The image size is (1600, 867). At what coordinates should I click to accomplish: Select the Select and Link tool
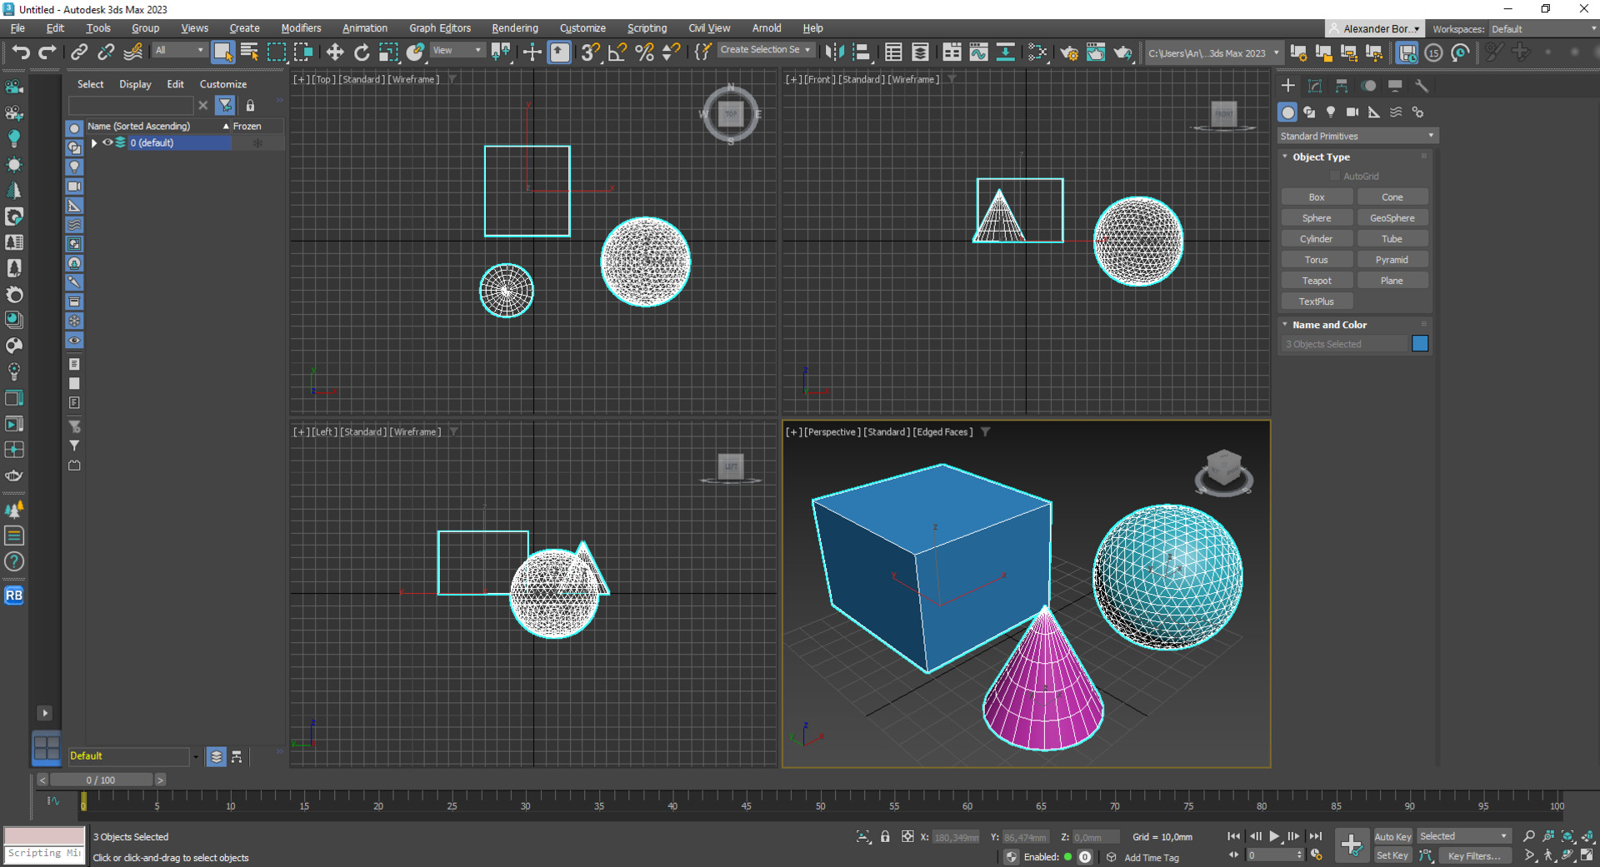[79, 52]
